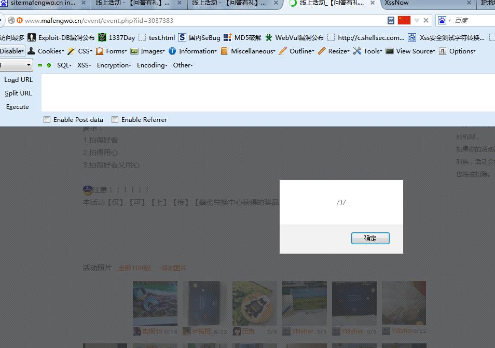Click the Options icon

(x=443, y=51)
